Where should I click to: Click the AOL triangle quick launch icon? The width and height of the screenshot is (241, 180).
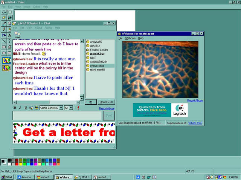(138, 177)
